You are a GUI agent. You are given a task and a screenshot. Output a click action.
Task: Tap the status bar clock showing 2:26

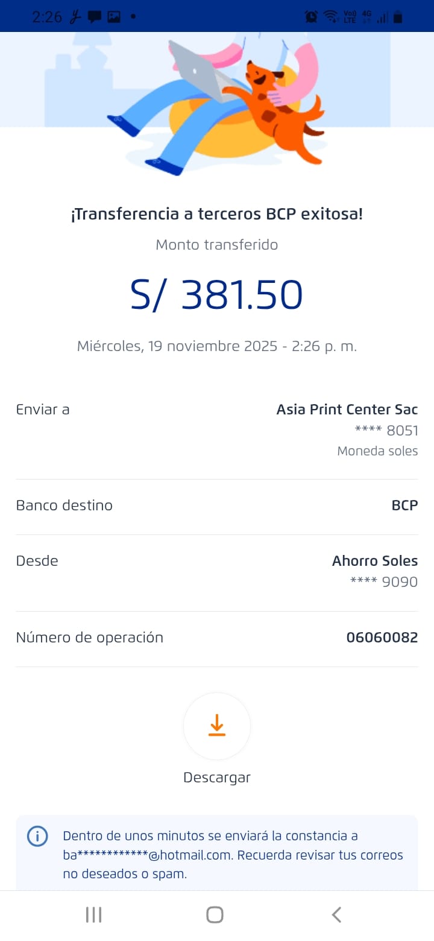click(47, 17)
